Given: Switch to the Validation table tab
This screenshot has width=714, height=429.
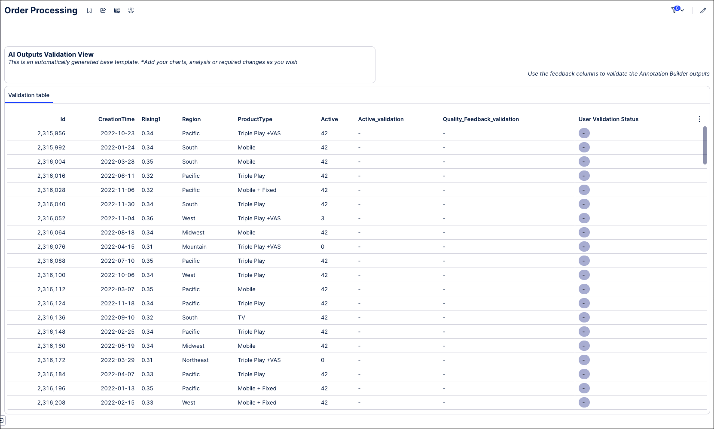Looking at the screenshot, I should pos(28,95).
